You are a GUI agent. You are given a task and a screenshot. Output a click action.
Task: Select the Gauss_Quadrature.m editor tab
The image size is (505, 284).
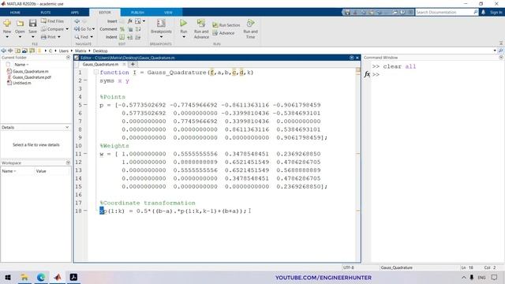pyautogui.click(x=100, y=65)
